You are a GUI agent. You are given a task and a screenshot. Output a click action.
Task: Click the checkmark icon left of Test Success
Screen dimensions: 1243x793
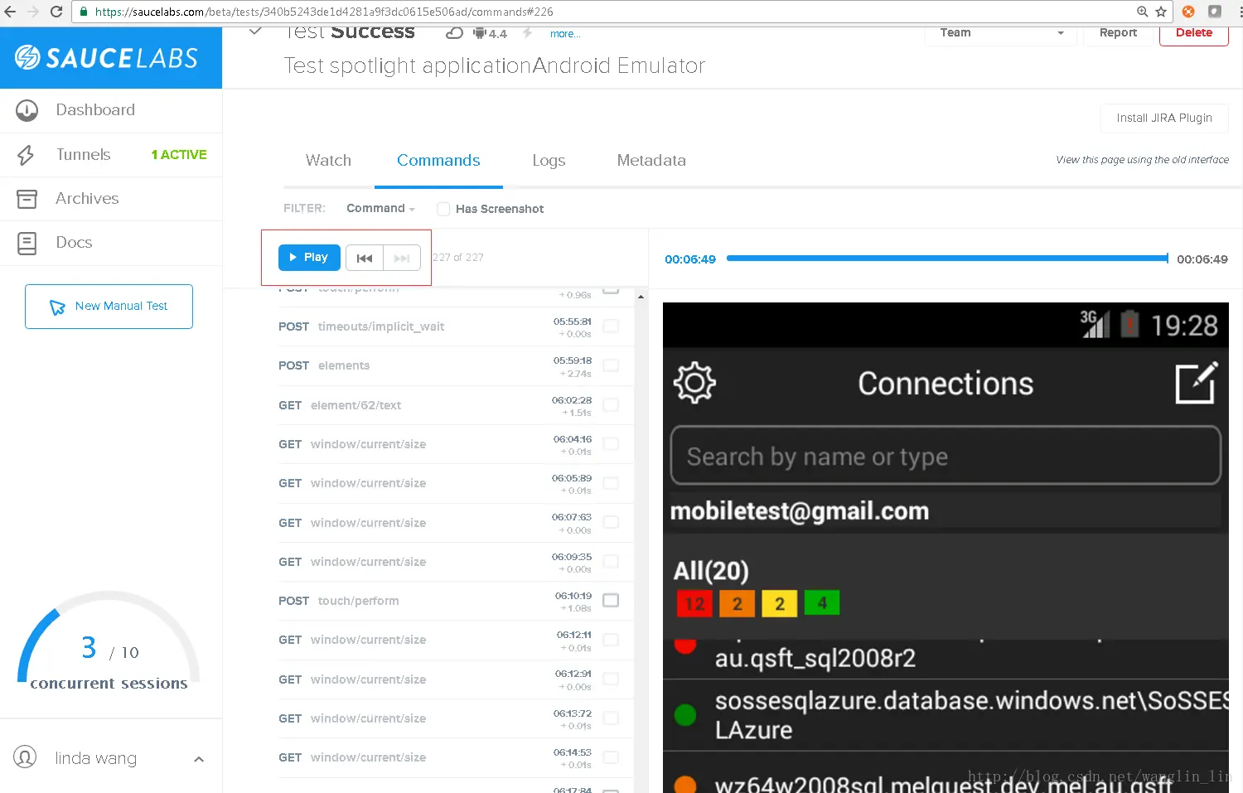[x=255, y=31]
